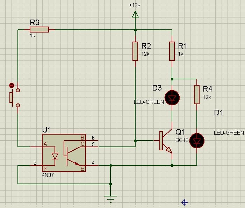Select the D1 reference label
245x208 pixels.
click(218, 113)
